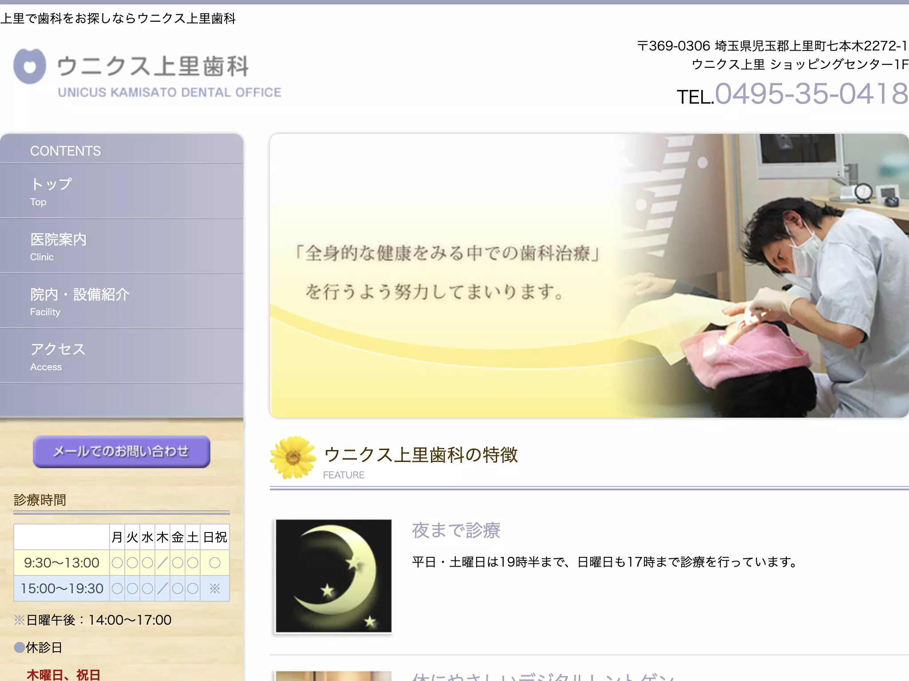Click the 日祝 column header

215,537
